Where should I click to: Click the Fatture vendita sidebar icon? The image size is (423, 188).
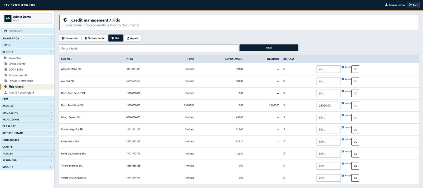point(6,75)
